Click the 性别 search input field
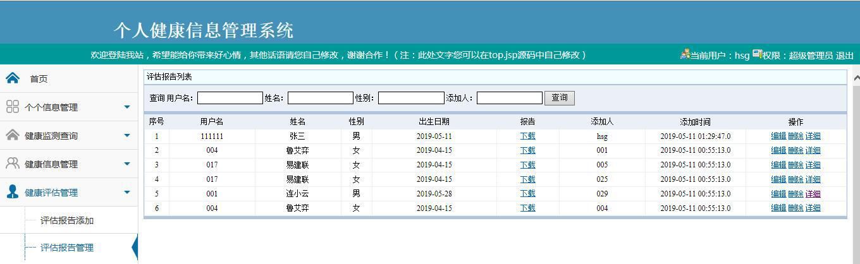Viewport: 860px width, 264px height. pos(411,98)
